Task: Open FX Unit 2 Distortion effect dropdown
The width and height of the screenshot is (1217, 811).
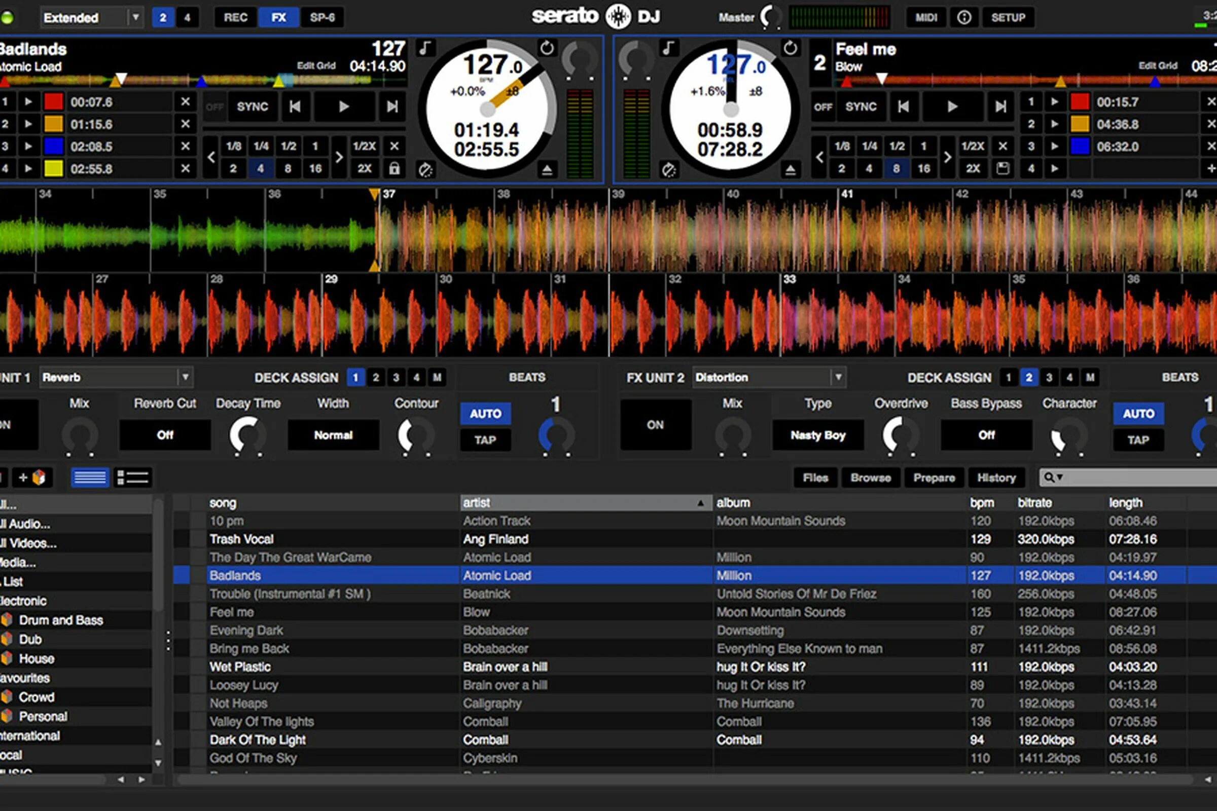Action: 838,378
